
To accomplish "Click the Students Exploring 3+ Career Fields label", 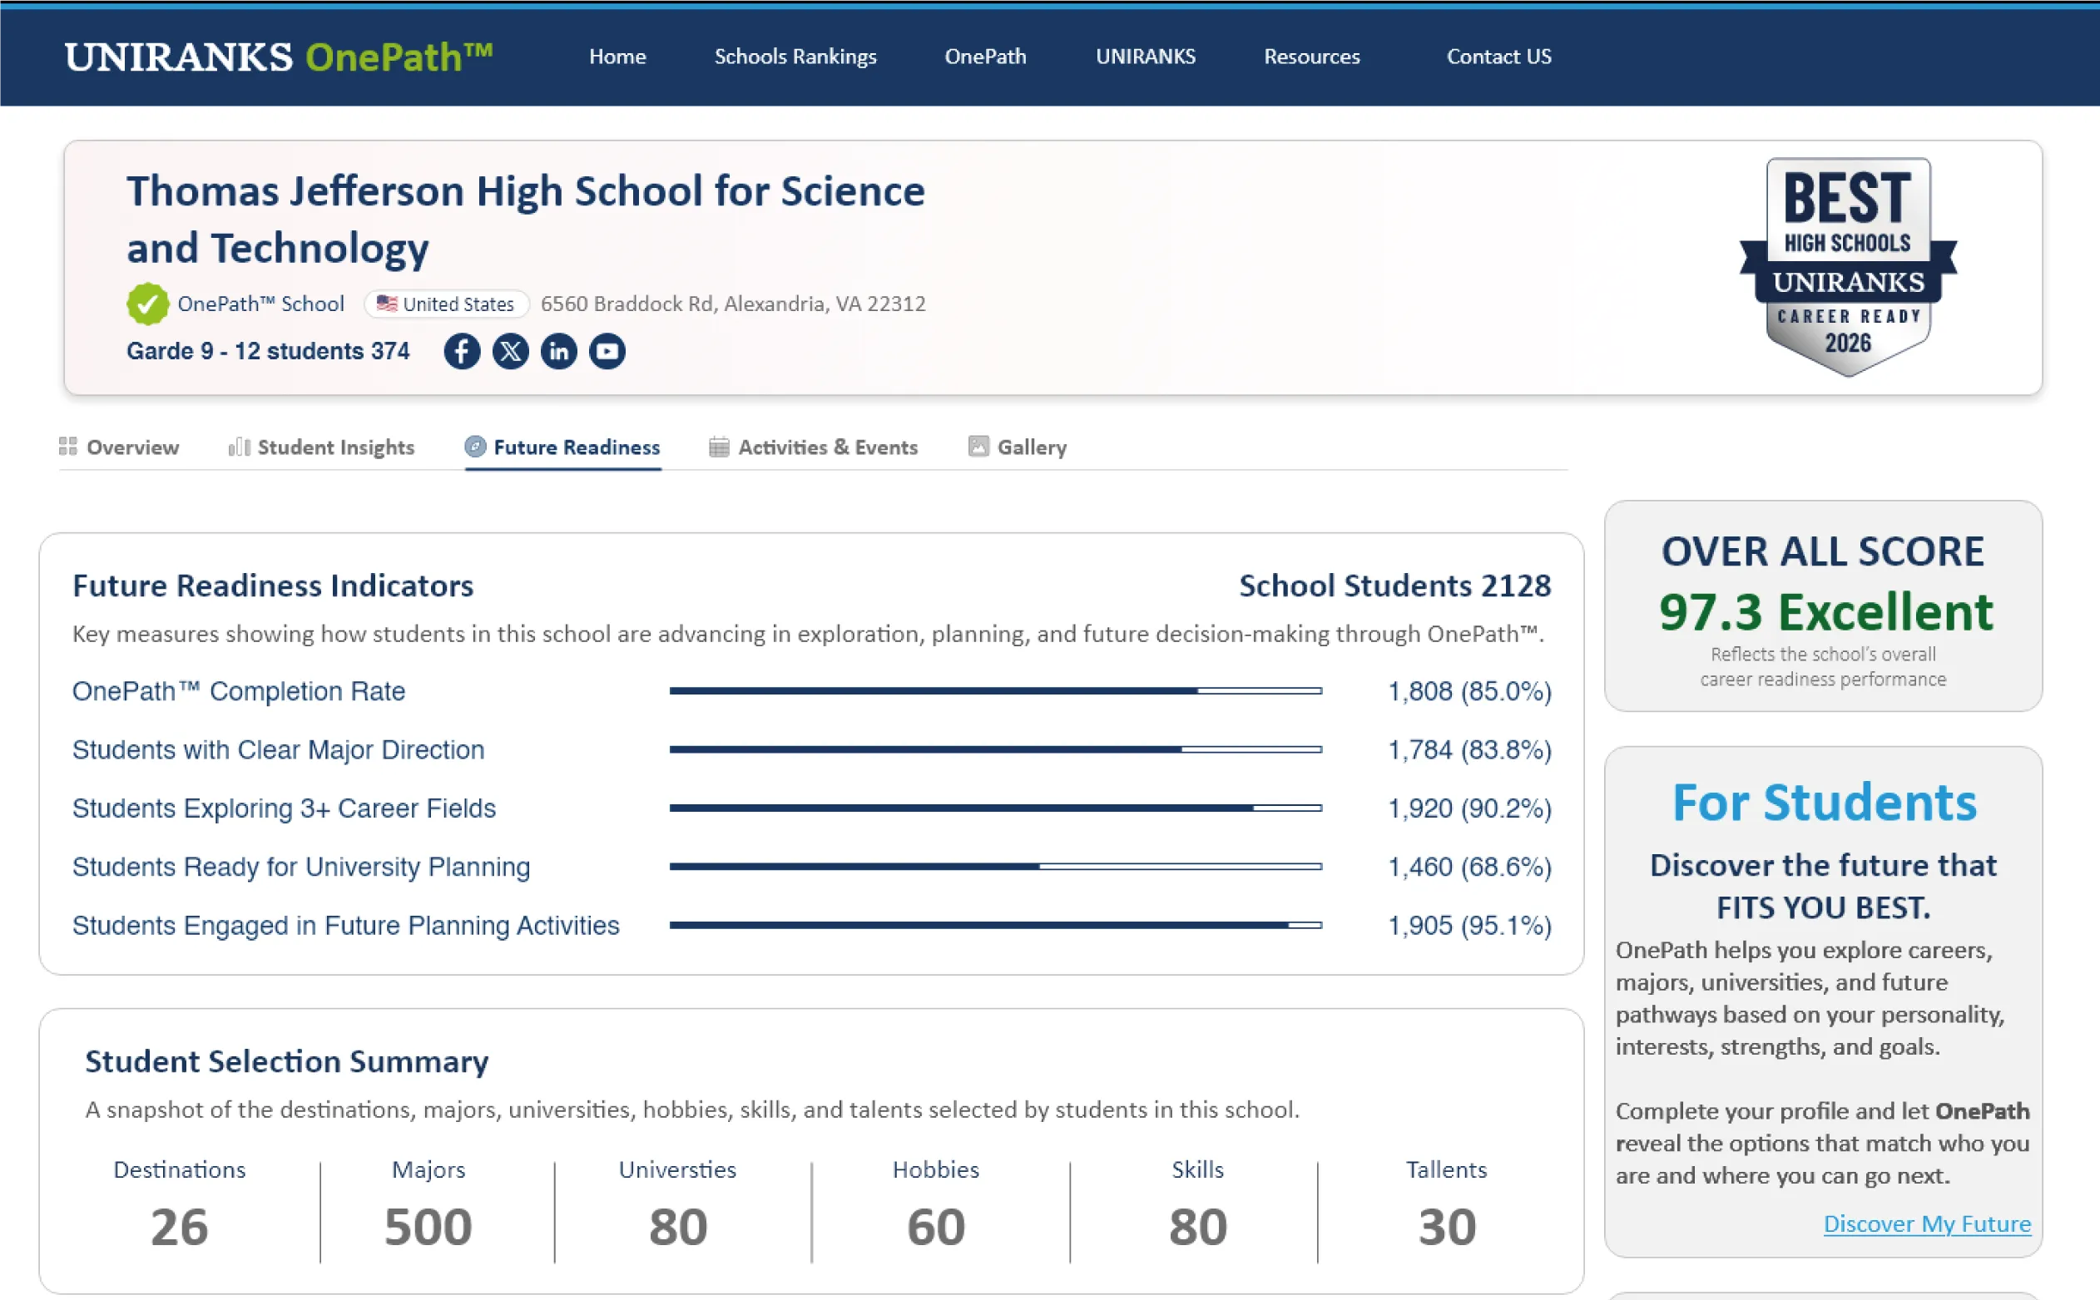I will pyautogui.click(x=284, y=808).
